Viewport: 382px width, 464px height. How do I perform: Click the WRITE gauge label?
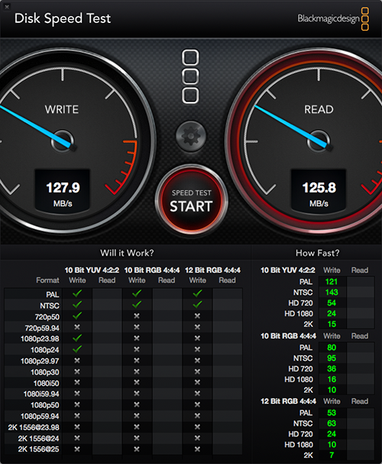coord(62,109)
